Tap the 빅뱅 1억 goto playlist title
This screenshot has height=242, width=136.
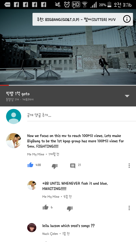tap(18, 94)
